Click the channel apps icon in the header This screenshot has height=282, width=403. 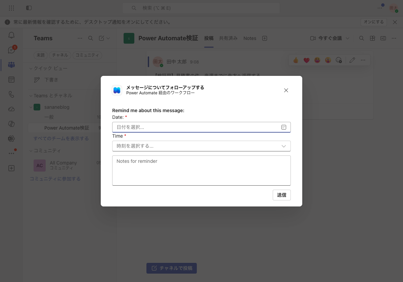[372, 38]
